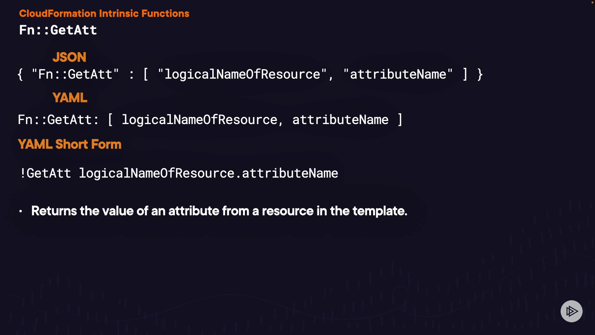The height and width of the screenshot is (335, 595).
Task: Click the "YAML Short Form" heading
Action: 70,144
